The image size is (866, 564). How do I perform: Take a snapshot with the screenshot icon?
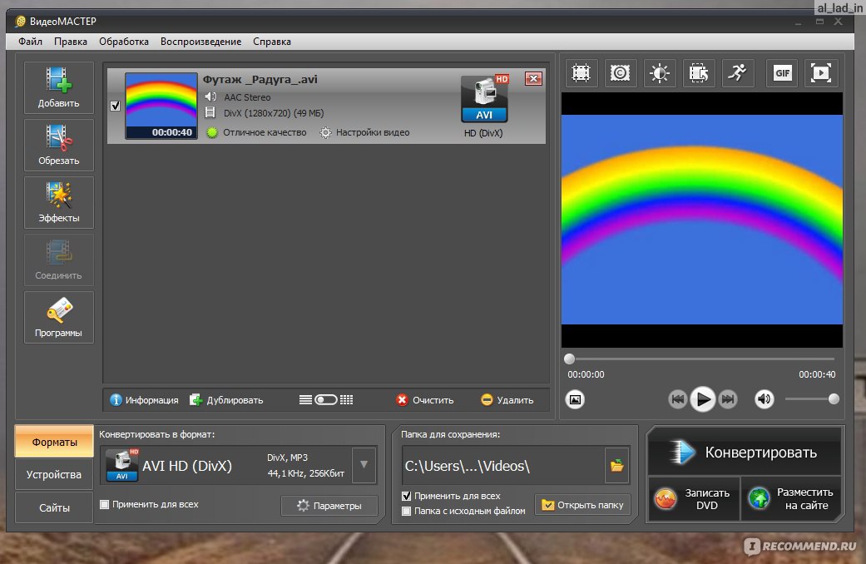point(575,399)
